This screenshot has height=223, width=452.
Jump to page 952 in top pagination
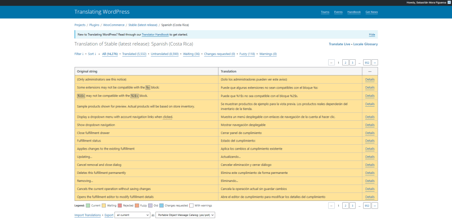[x=367, y=63]
